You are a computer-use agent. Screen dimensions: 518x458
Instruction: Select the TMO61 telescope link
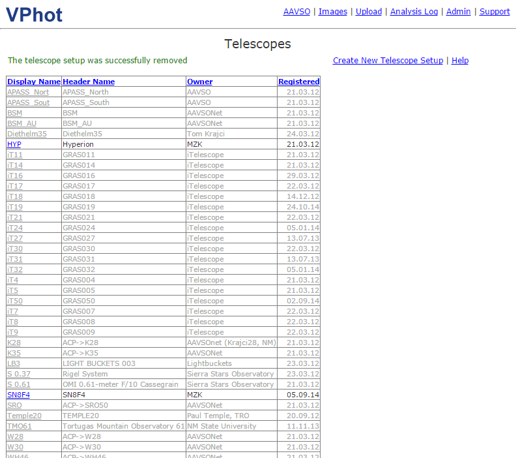click(x=20, y=426)
